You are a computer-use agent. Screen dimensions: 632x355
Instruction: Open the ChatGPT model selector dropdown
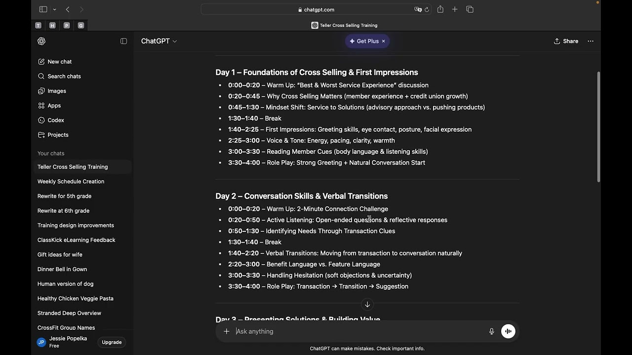[159, 41]
